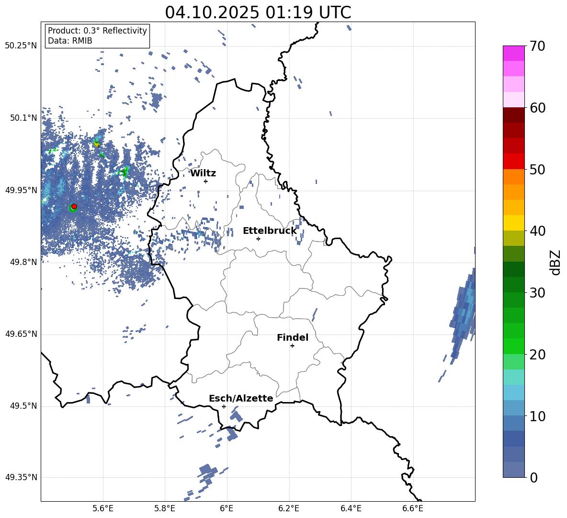Click the 50.25°N latitude label
567x518 pixels.
pyautogui.click(x=21, y=46)
